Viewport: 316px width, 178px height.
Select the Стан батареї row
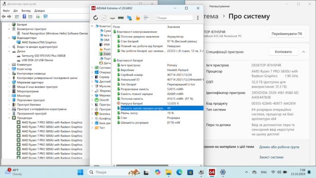point(158,41)
